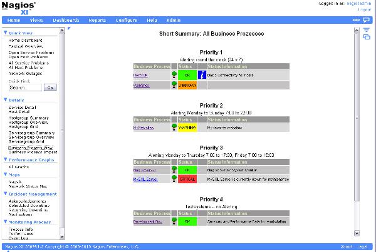Click the Nagios XI logo
This screenshot has height=252, width=376.
click(19, 8)
